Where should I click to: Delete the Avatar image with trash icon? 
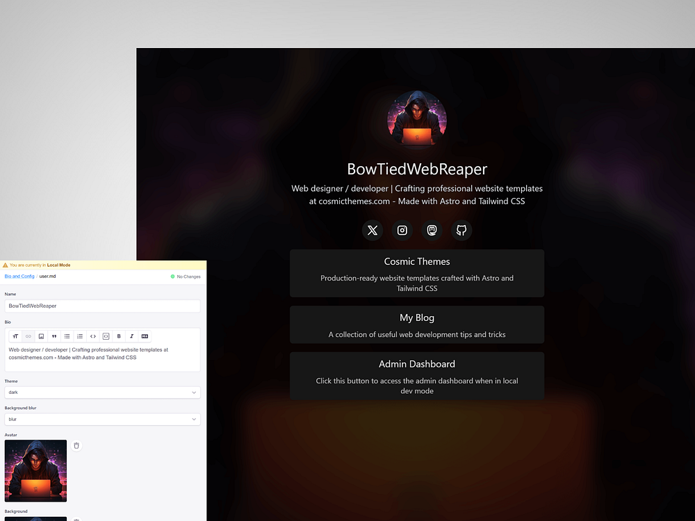pos(76,446)
